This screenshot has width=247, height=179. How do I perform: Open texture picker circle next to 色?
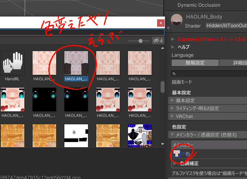(x=183, y=153)
